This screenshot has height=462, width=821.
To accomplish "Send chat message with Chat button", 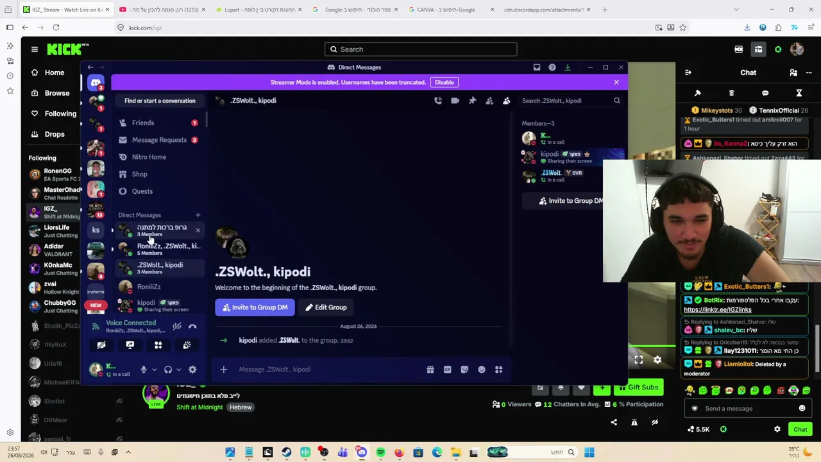I will (800, 429).
